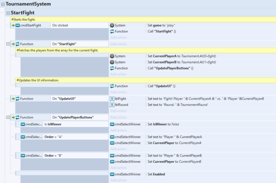The image size is (276, 183).
Task: Collapse the On "StartFight" function event
Action: click(8, 44)
